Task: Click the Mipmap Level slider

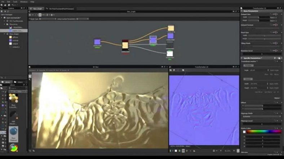Action: [262, 124]
